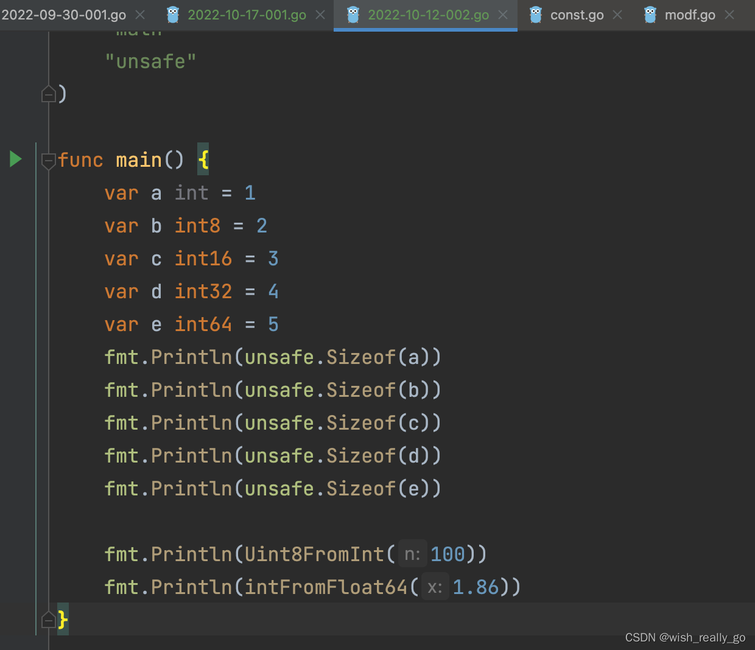Run main function via green gutter arrow
Screen dimensions: 755x650
click(16, 159)
